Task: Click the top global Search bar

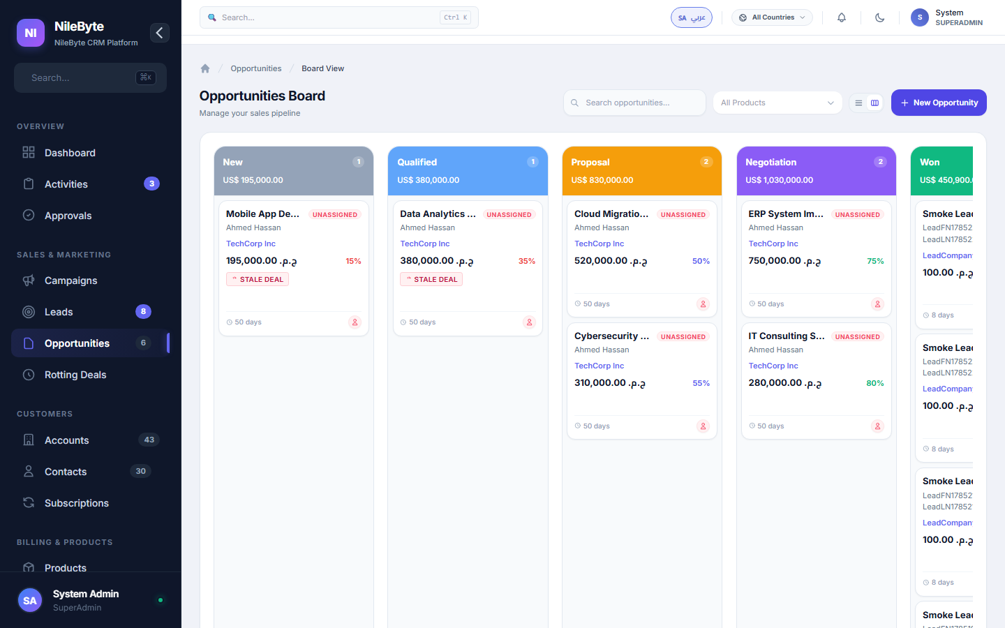Action: click(339, 17)
